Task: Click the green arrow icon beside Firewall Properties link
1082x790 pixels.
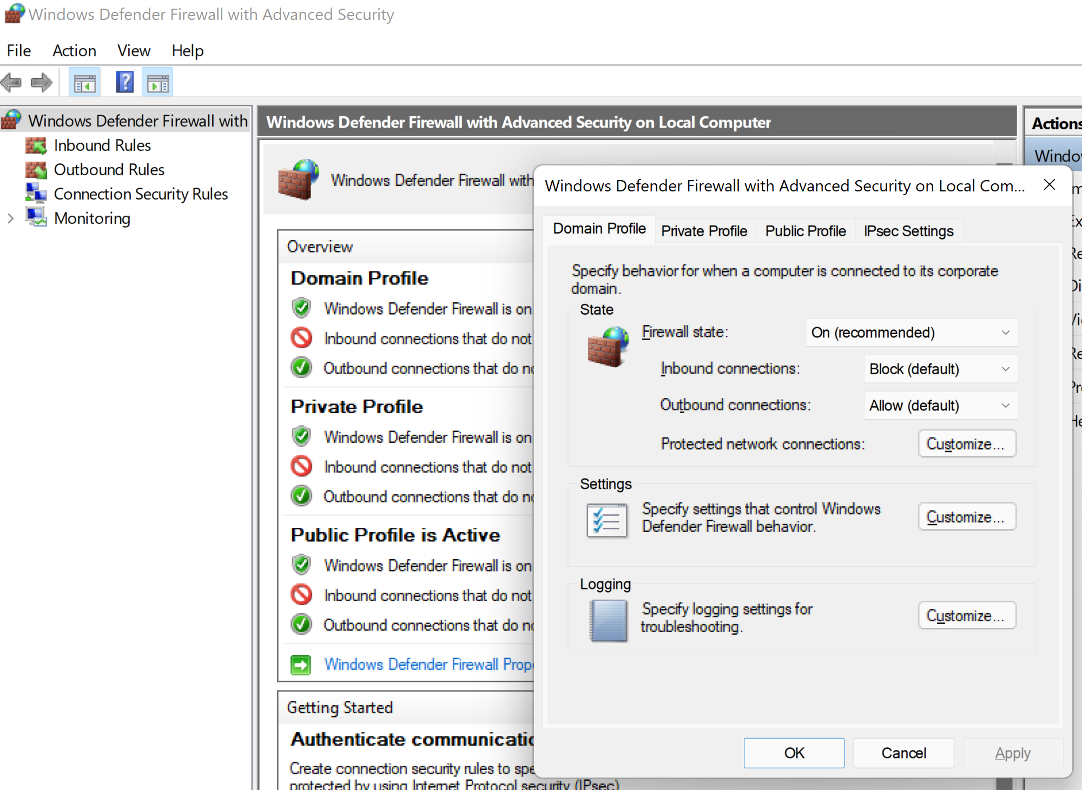Action: click(x=301, y=665)
